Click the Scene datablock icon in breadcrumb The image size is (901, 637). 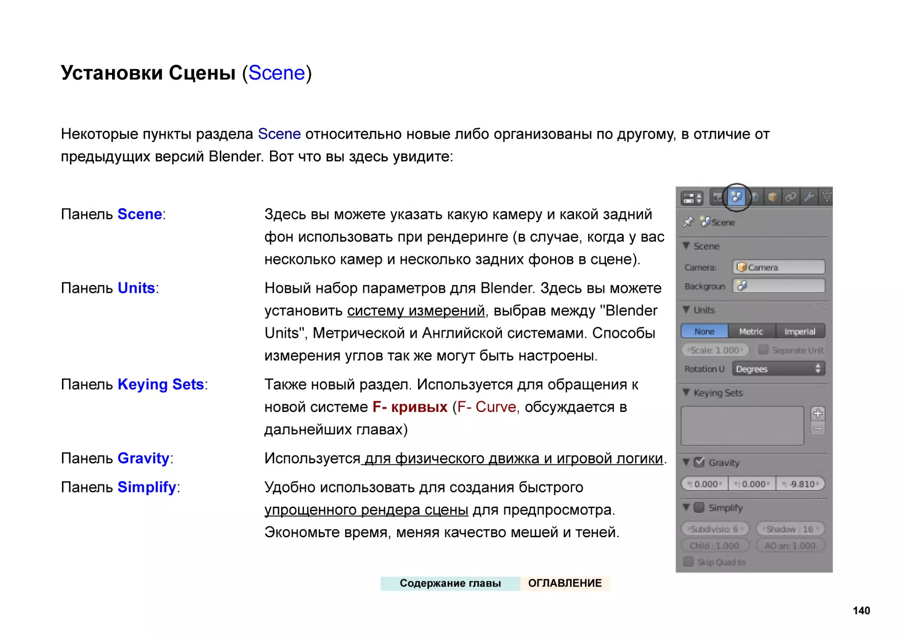[x=705, y=222]
